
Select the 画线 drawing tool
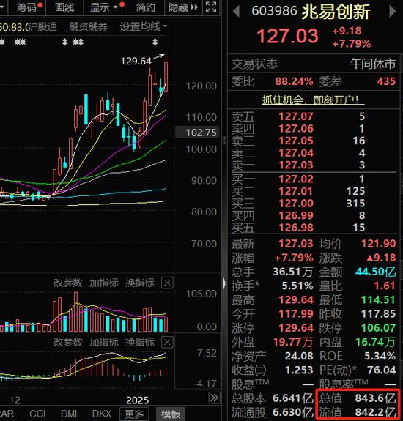coord(64,7)
